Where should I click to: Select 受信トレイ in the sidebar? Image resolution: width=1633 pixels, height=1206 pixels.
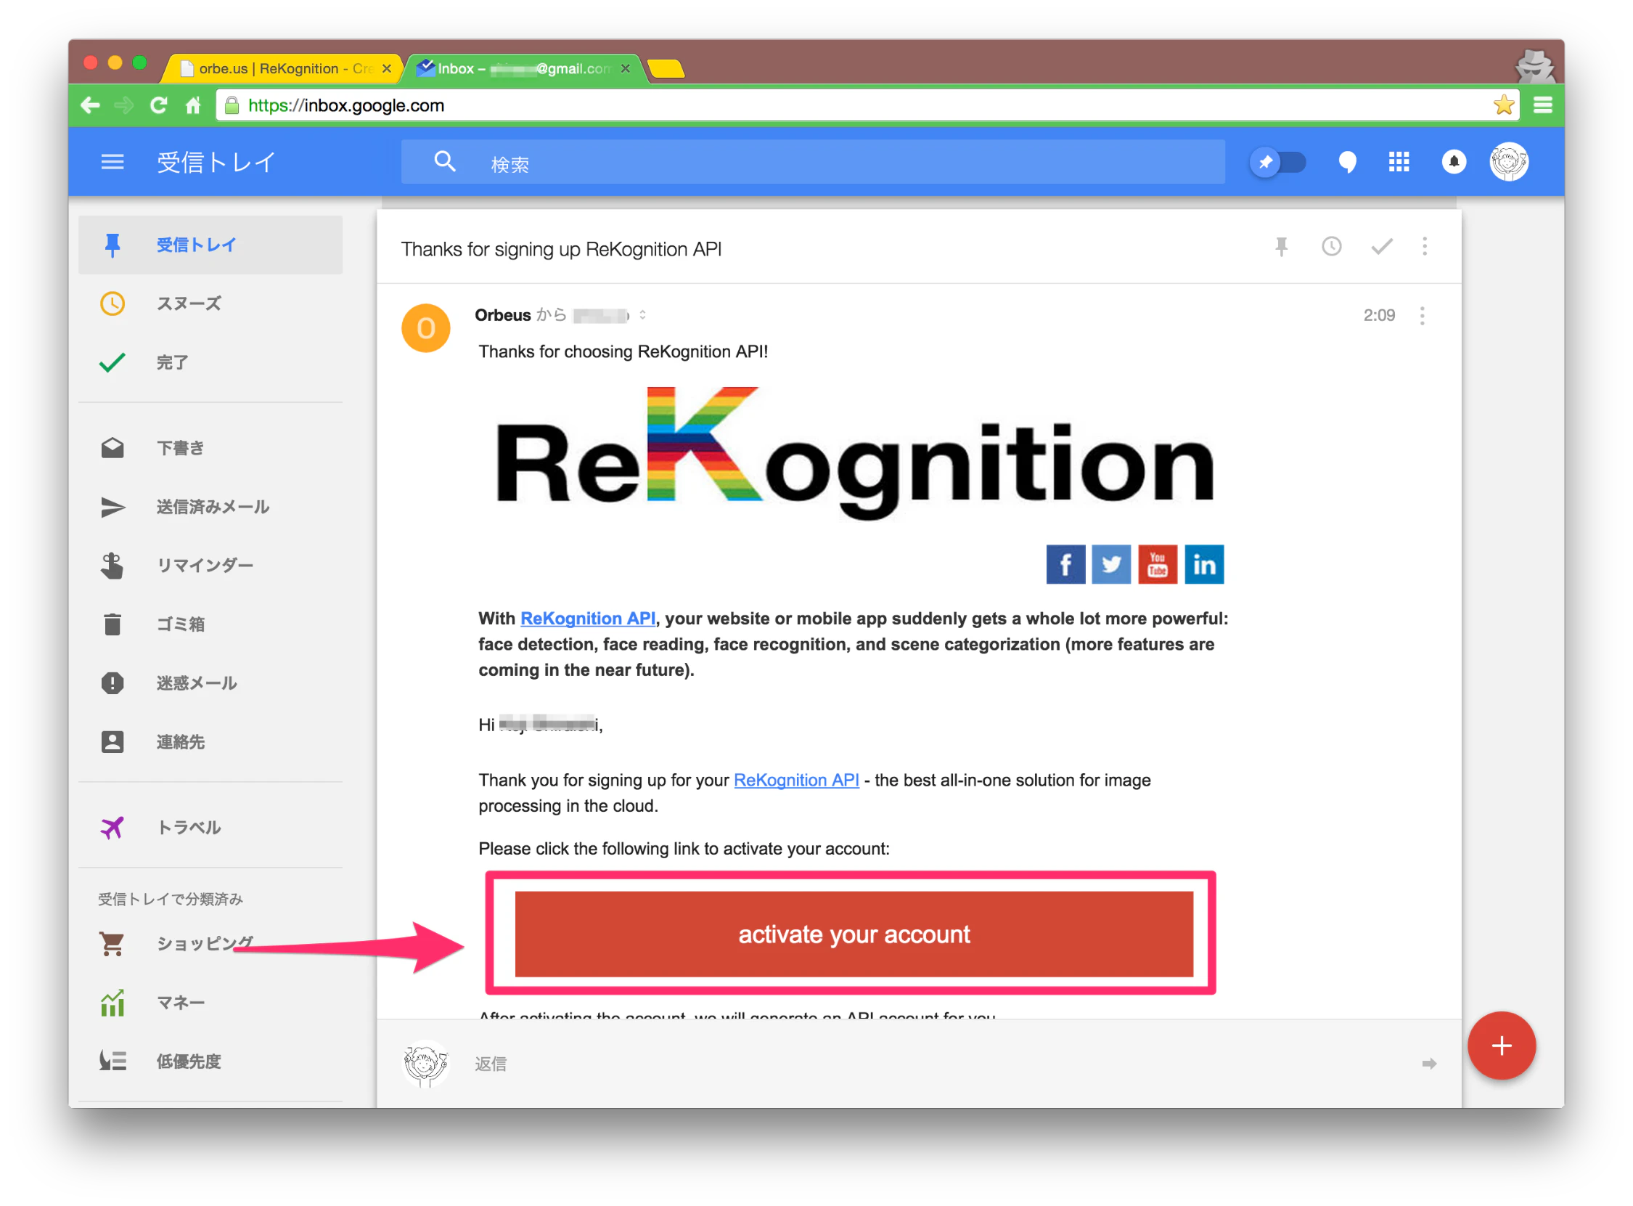210,245
